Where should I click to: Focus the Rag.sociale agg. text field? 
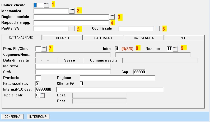71,23
